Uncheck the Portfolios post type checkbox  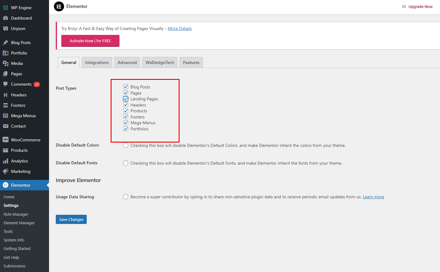(126, 129)
